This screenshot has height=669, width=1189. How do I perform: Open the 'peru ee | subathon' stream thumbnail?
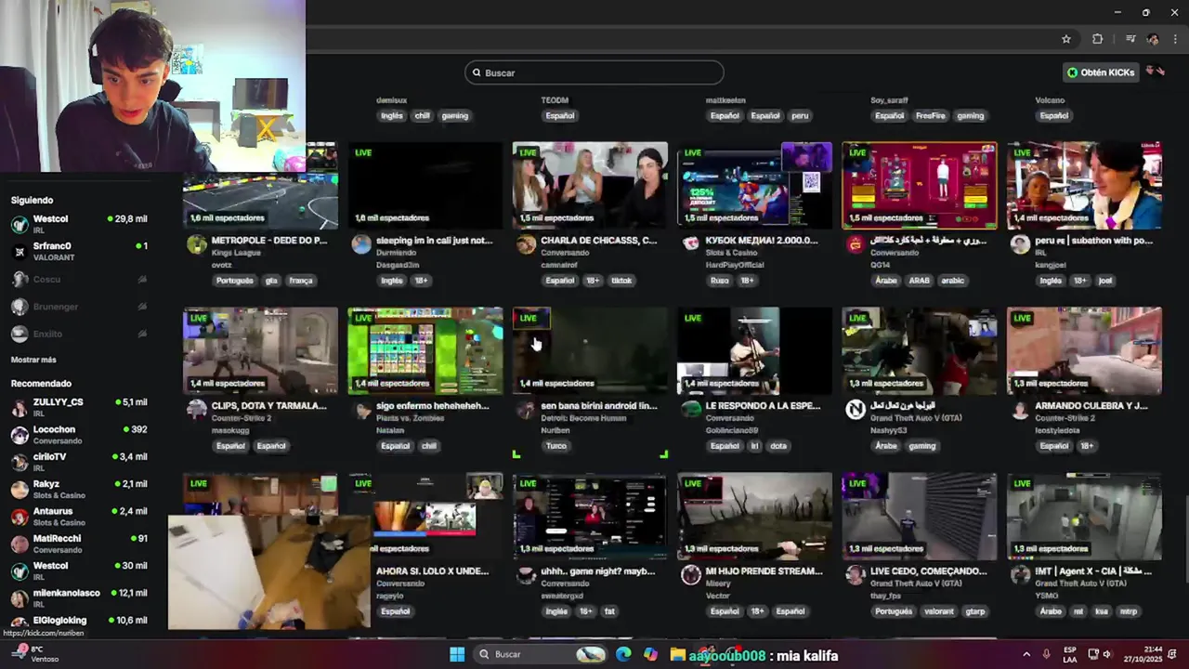pos(1084,186)
